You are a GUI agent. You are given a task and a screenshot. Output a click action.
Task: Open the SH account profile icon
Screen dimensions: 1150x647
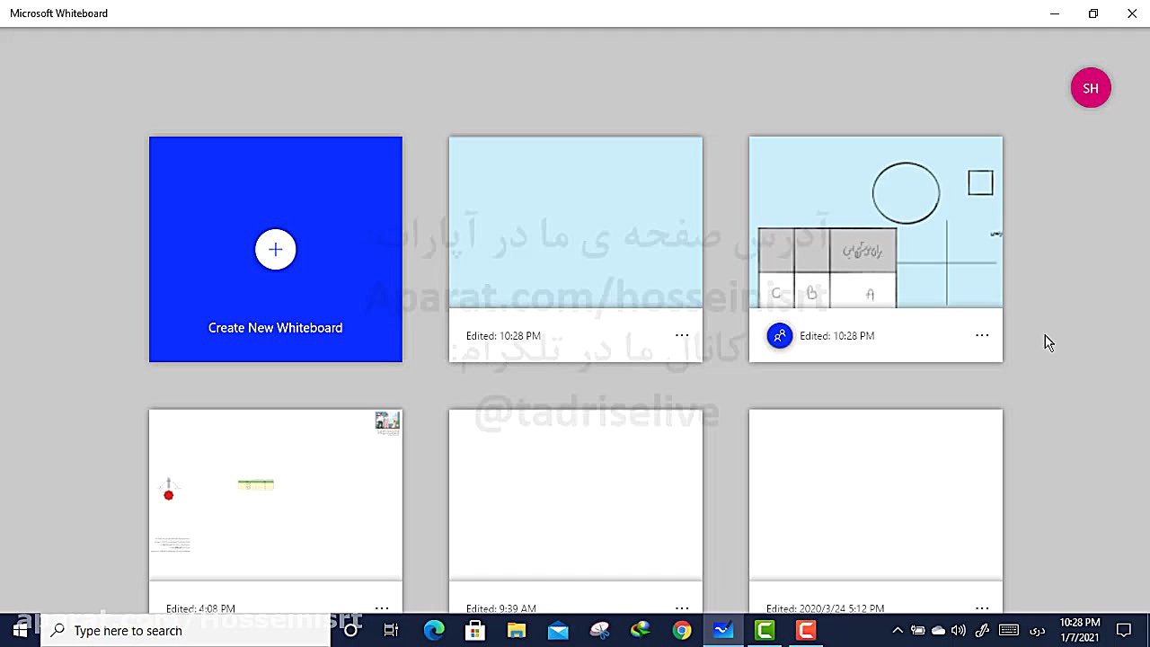coord(1091,87)
